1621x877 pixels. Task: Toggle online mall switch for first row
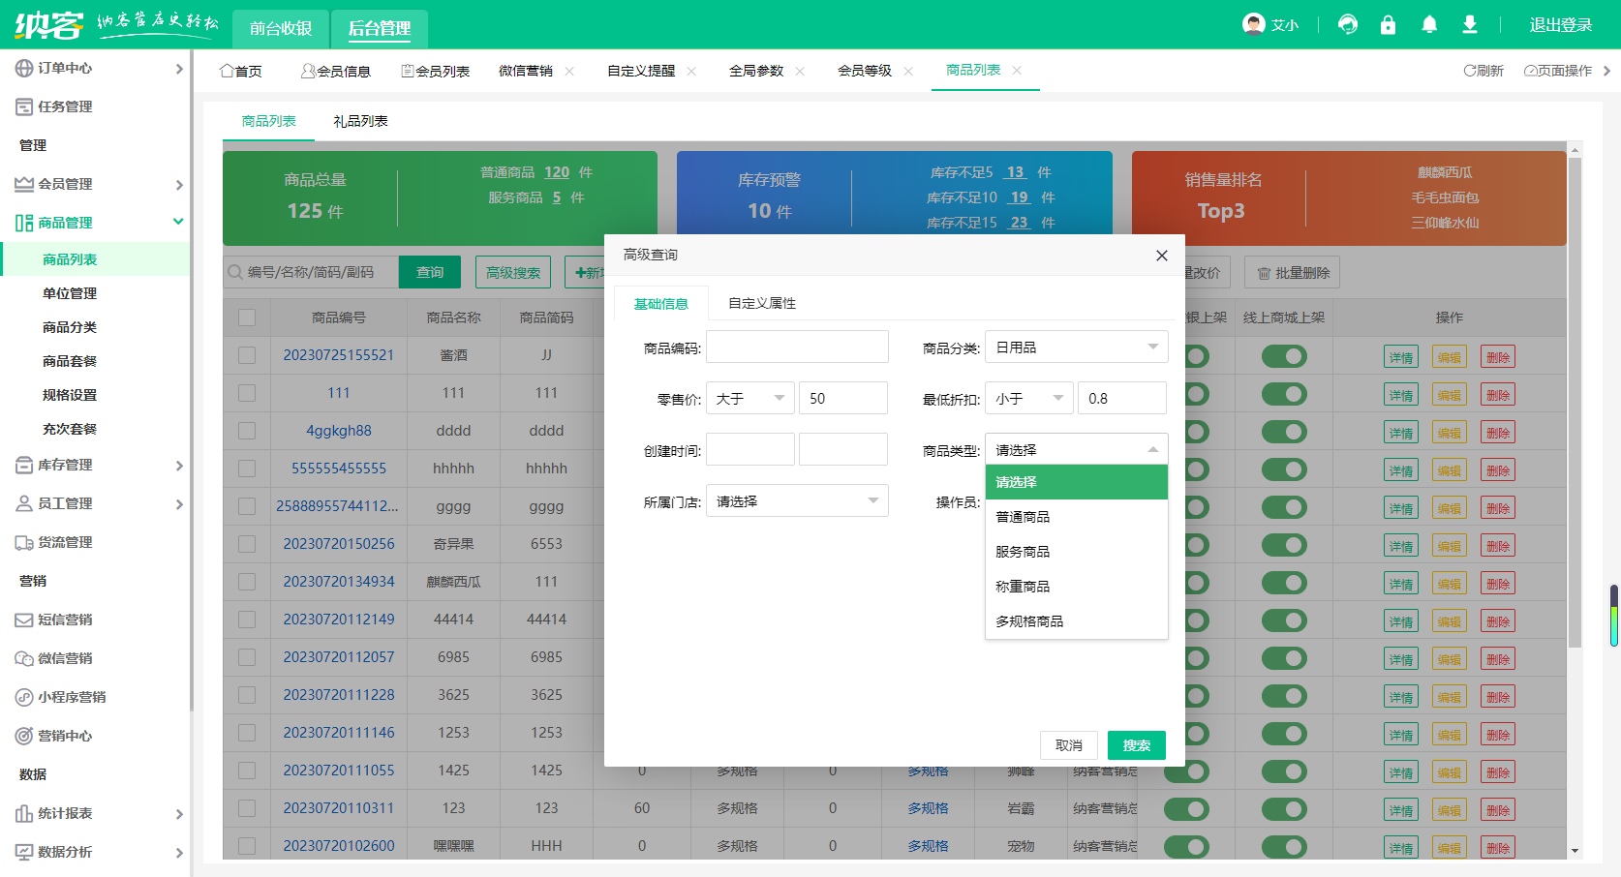click(x=1284, y=356)
